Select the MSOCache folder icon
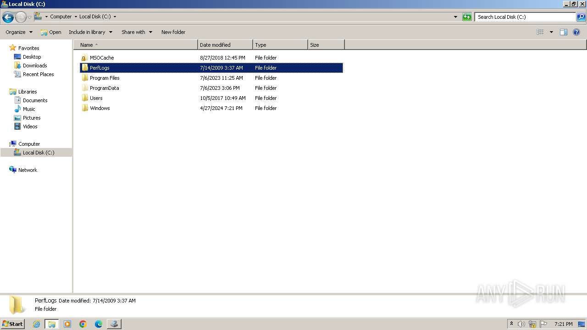Viewport: 587px width, 330px height. 85,58
